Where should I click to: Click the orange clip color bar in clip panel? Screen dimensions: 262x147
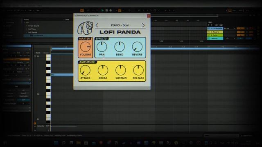tap(16, 59)
